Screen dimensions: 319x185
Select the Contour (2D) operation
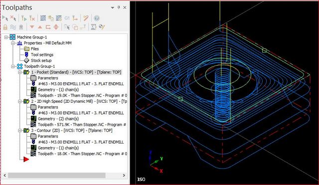point(71,131)
